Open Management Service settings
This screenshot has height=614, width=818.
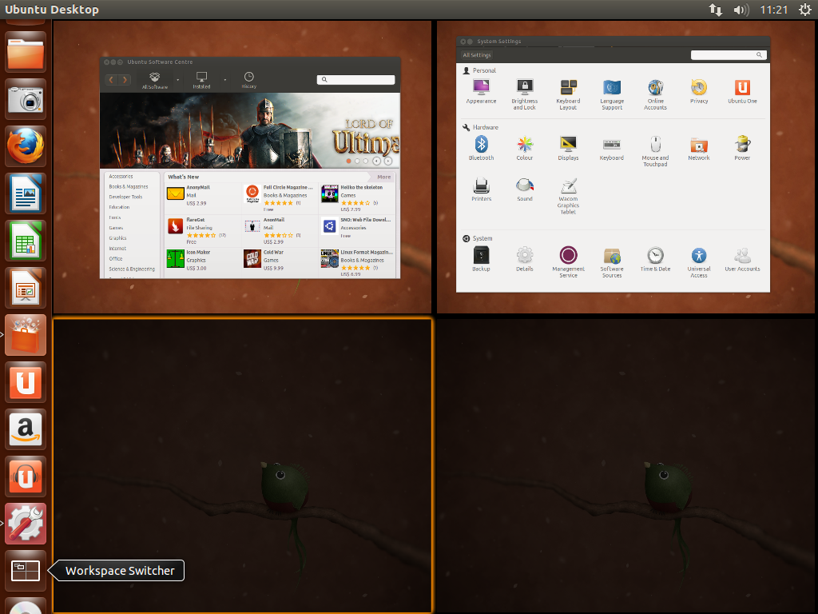coord(568,262)
